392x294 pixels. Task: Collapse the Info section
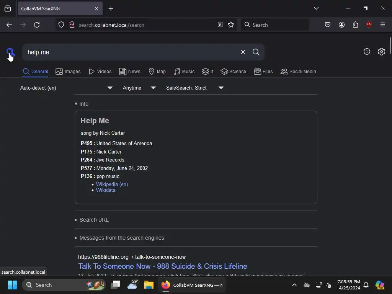[x=82, y=104]
